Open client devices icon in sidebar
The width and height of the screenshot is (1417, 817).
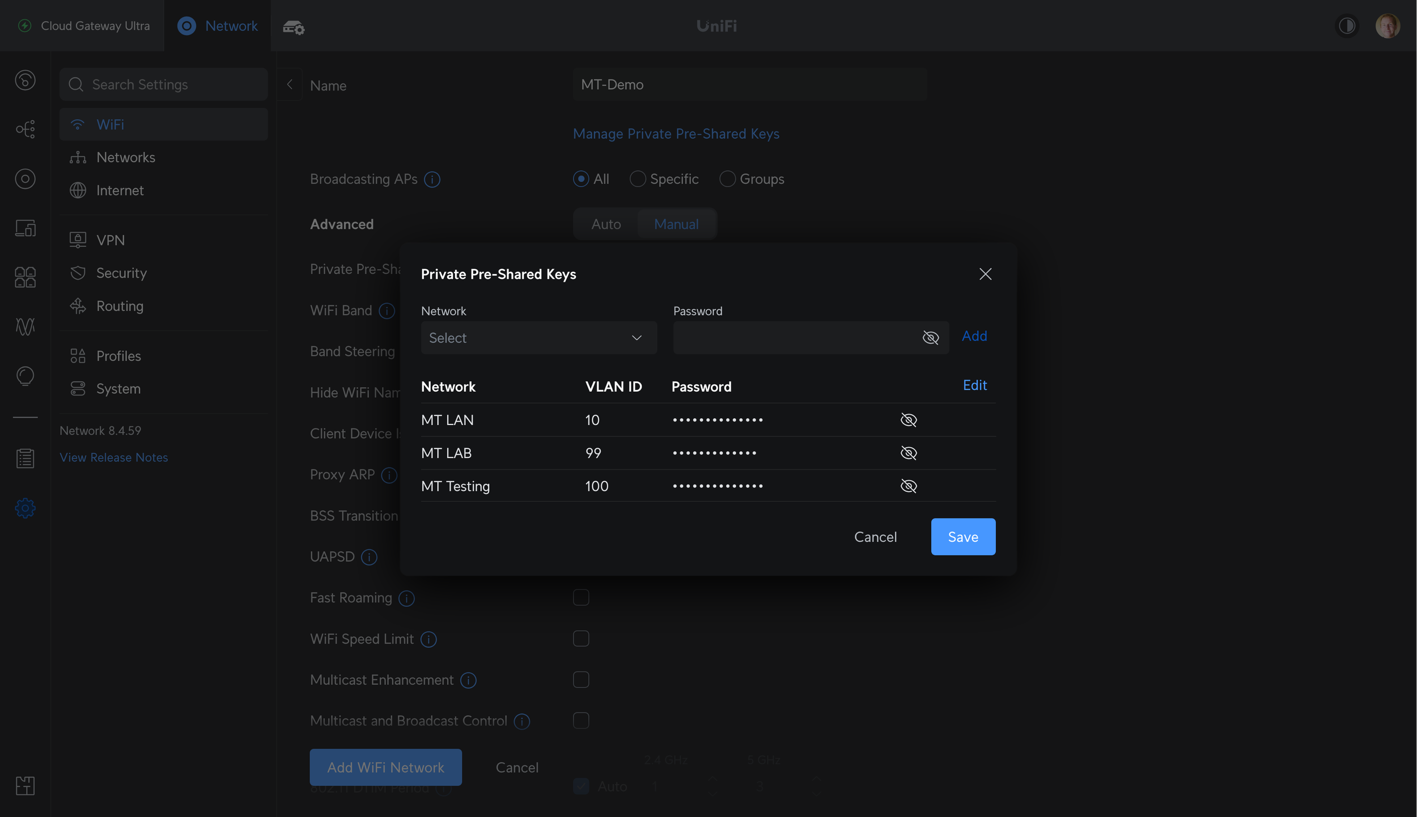point(25,228)
